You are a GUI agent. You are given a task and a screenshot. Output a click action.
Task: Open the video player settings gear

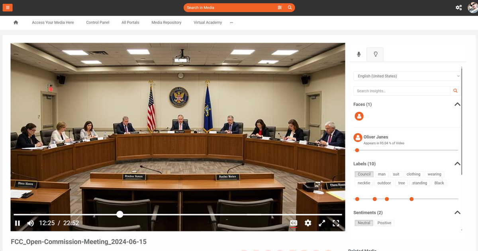click(308, 223)
